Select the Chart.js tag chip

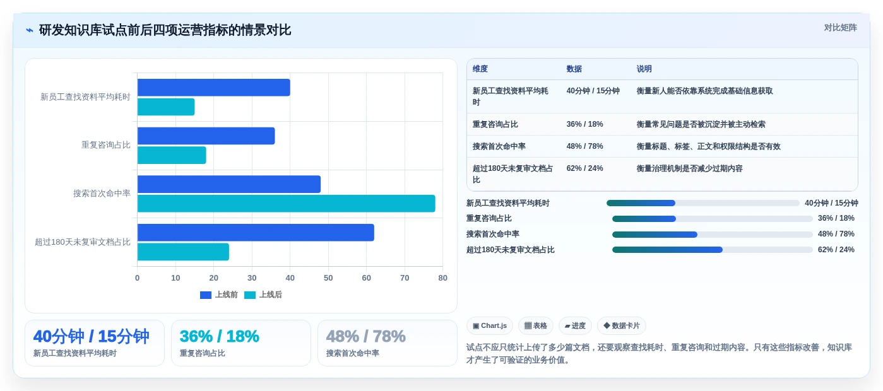tap(490, 326)
